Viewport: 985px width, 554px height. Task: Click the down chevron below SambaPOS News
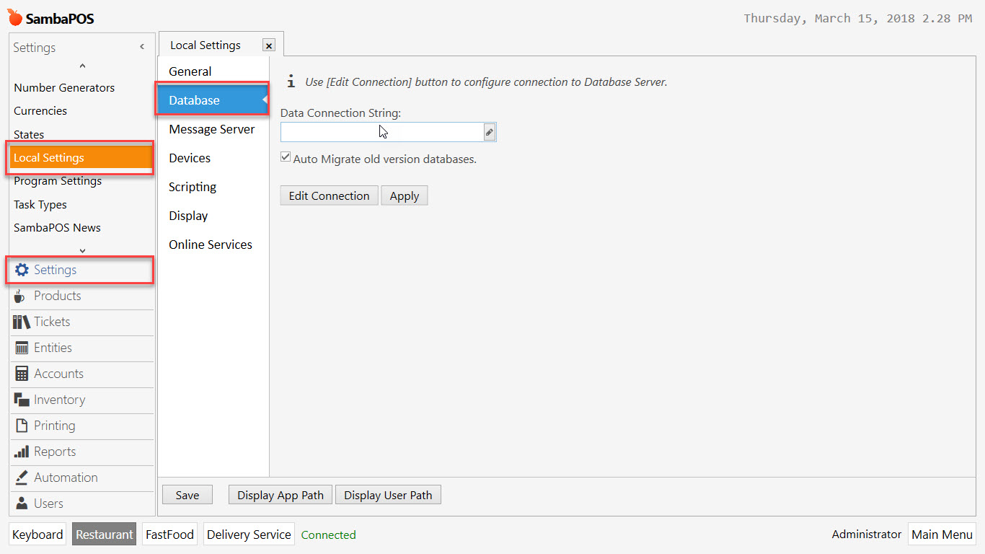coord(81,250)
